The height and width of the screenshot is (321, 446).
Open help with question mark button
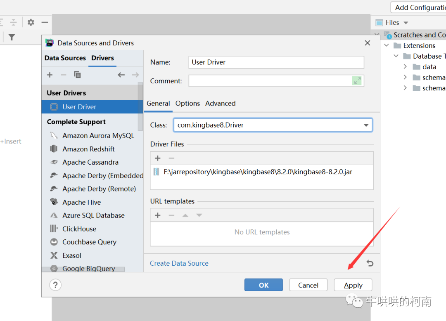pos(55,285)
